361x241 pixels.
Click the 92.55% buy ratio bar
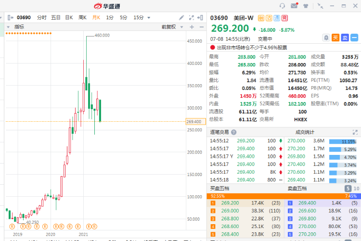click(x=279, y=196)
